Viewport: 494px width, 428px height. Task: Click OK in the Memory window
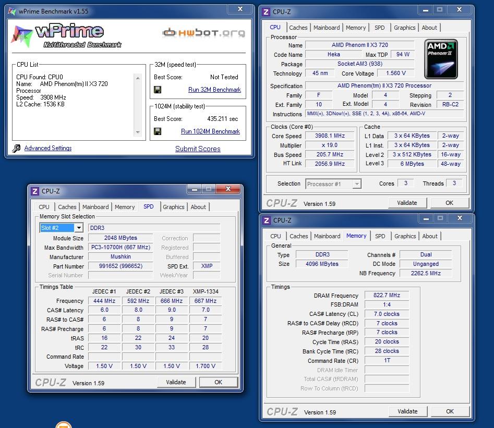click(x=450, y=412)
